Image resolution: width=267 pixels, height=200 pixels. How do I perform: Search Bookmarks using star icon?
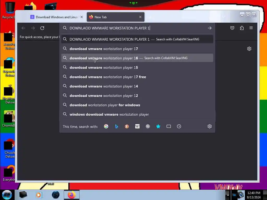point(158,126)
